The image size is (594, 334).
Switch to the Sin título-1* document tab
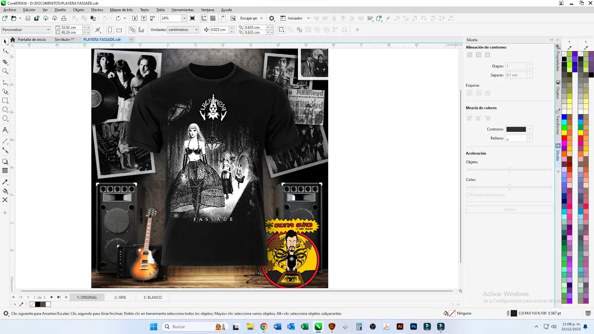[65, 39]
